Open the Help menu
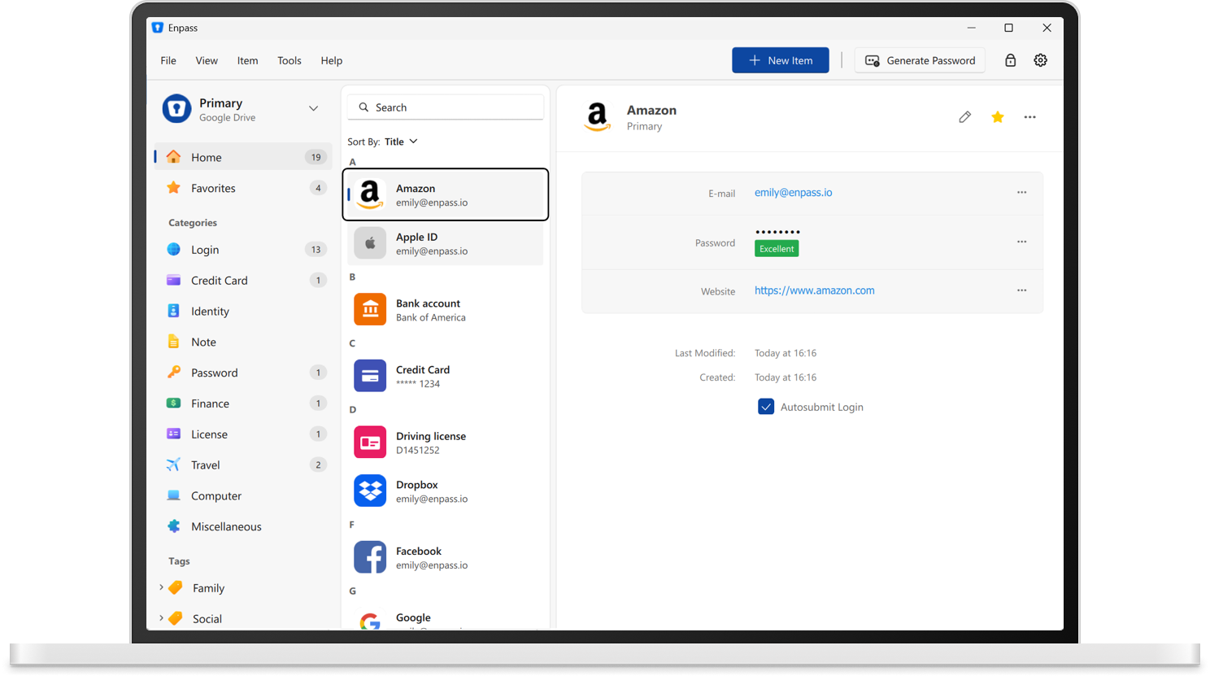Image resolution: width=1210 pixels, height=676 pixels. (332, 60)
